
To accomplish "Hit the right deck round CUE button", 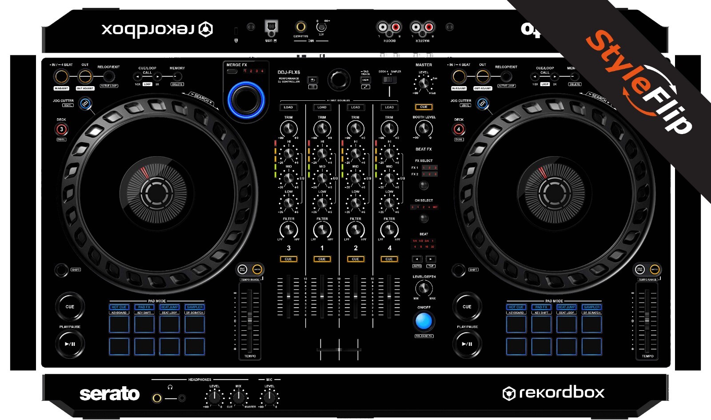I will pyautogui.click(x=467, y=306).
